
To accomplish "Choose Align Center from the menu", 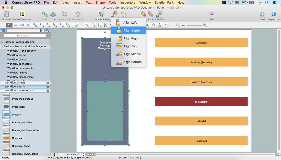I will (x=132, y=31).
